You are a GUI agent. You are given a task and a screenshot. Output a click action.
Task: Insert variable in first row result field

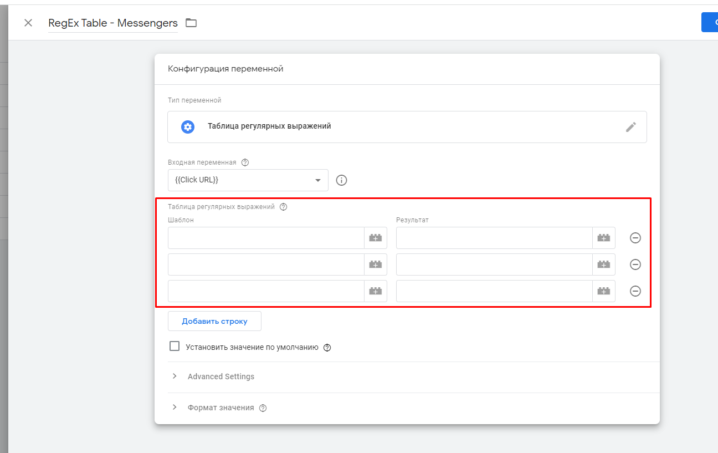click(603, 238)
